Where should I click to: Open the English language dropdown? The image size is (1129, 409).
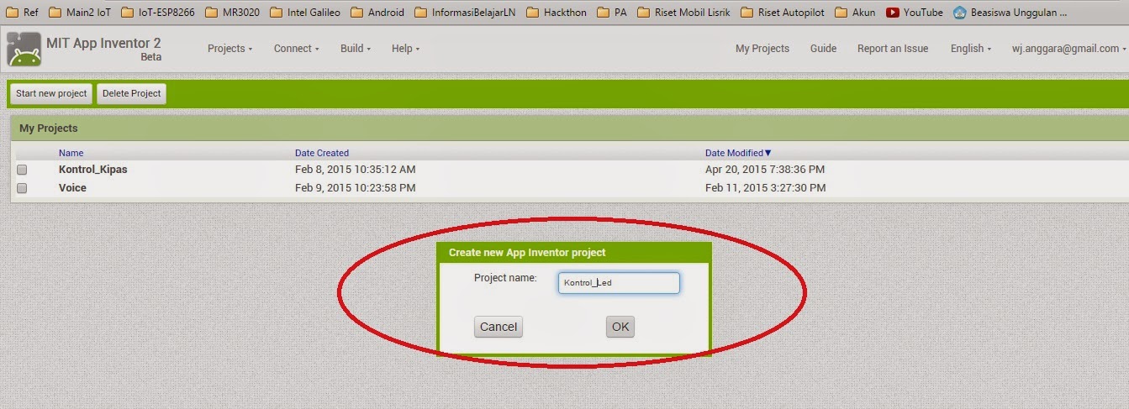click(970, 49)
